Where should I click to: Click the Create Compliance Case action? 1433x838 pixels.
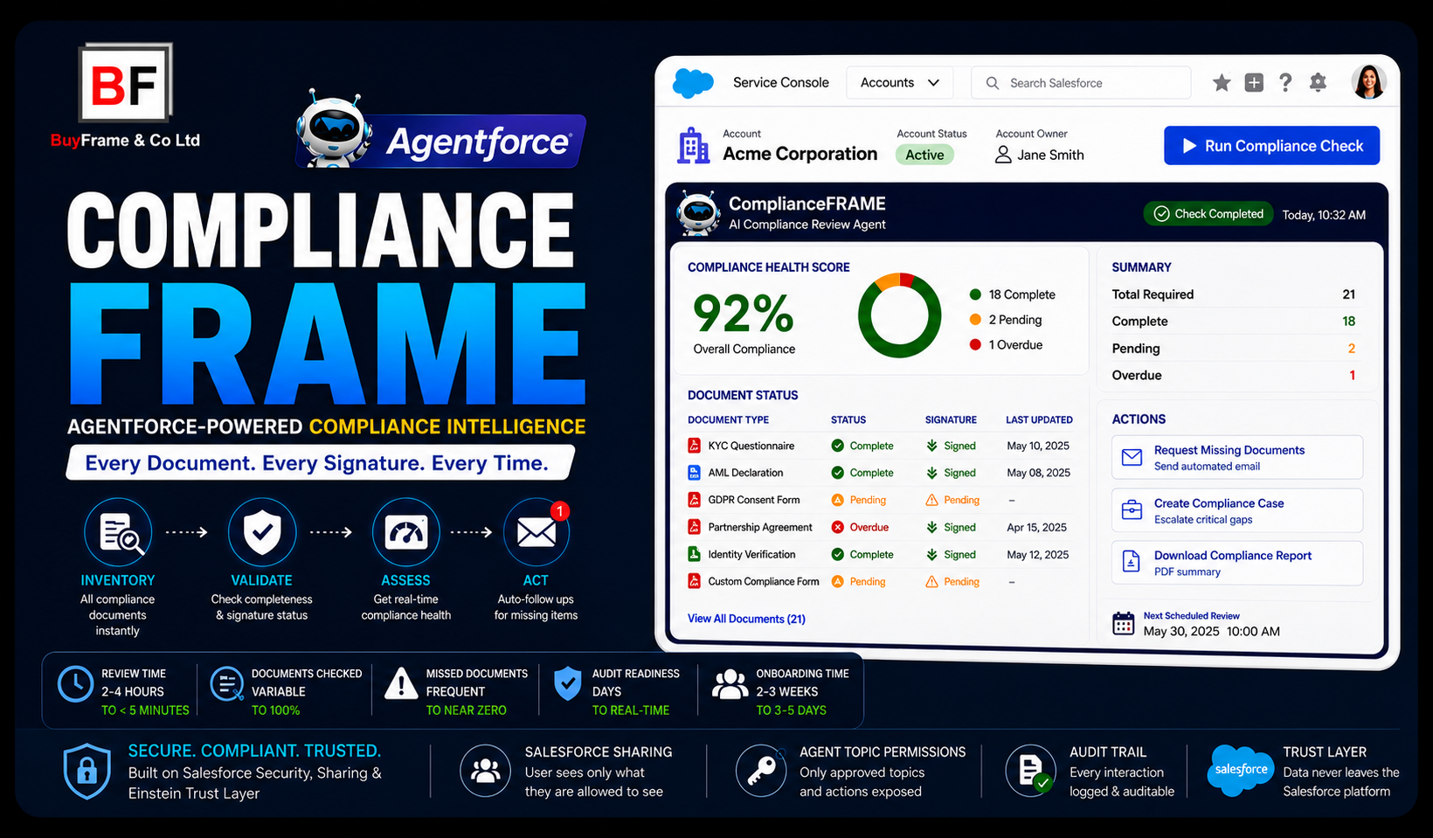tap(1236, 510)
